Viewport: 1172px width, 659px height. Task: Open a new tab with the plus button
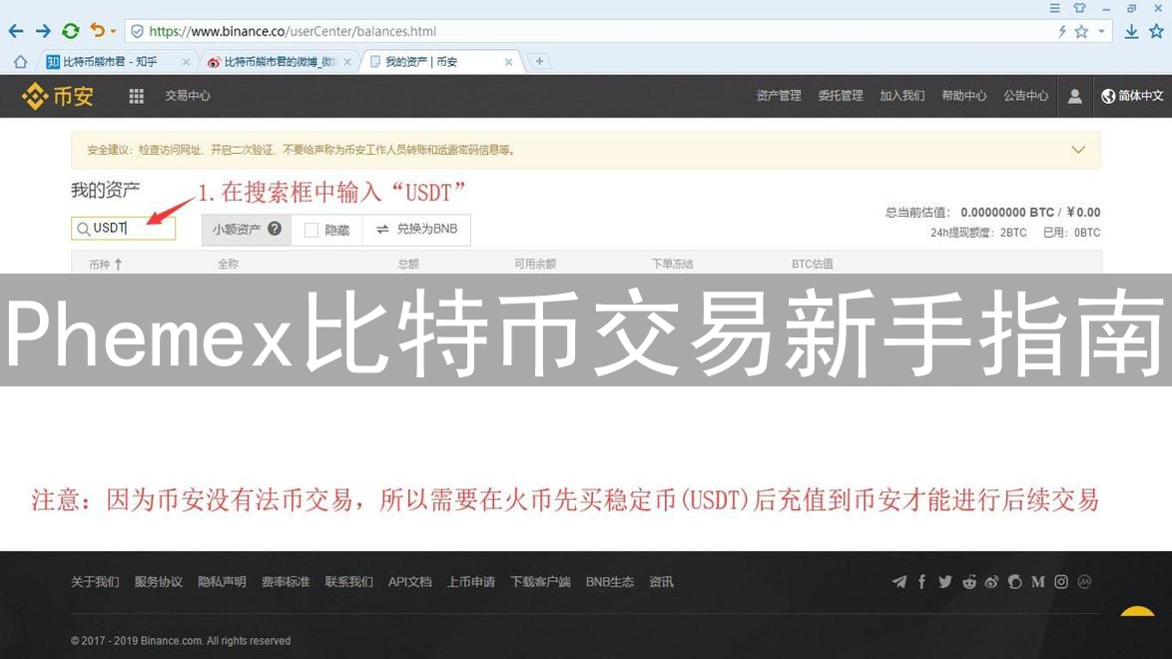[539, 61]
